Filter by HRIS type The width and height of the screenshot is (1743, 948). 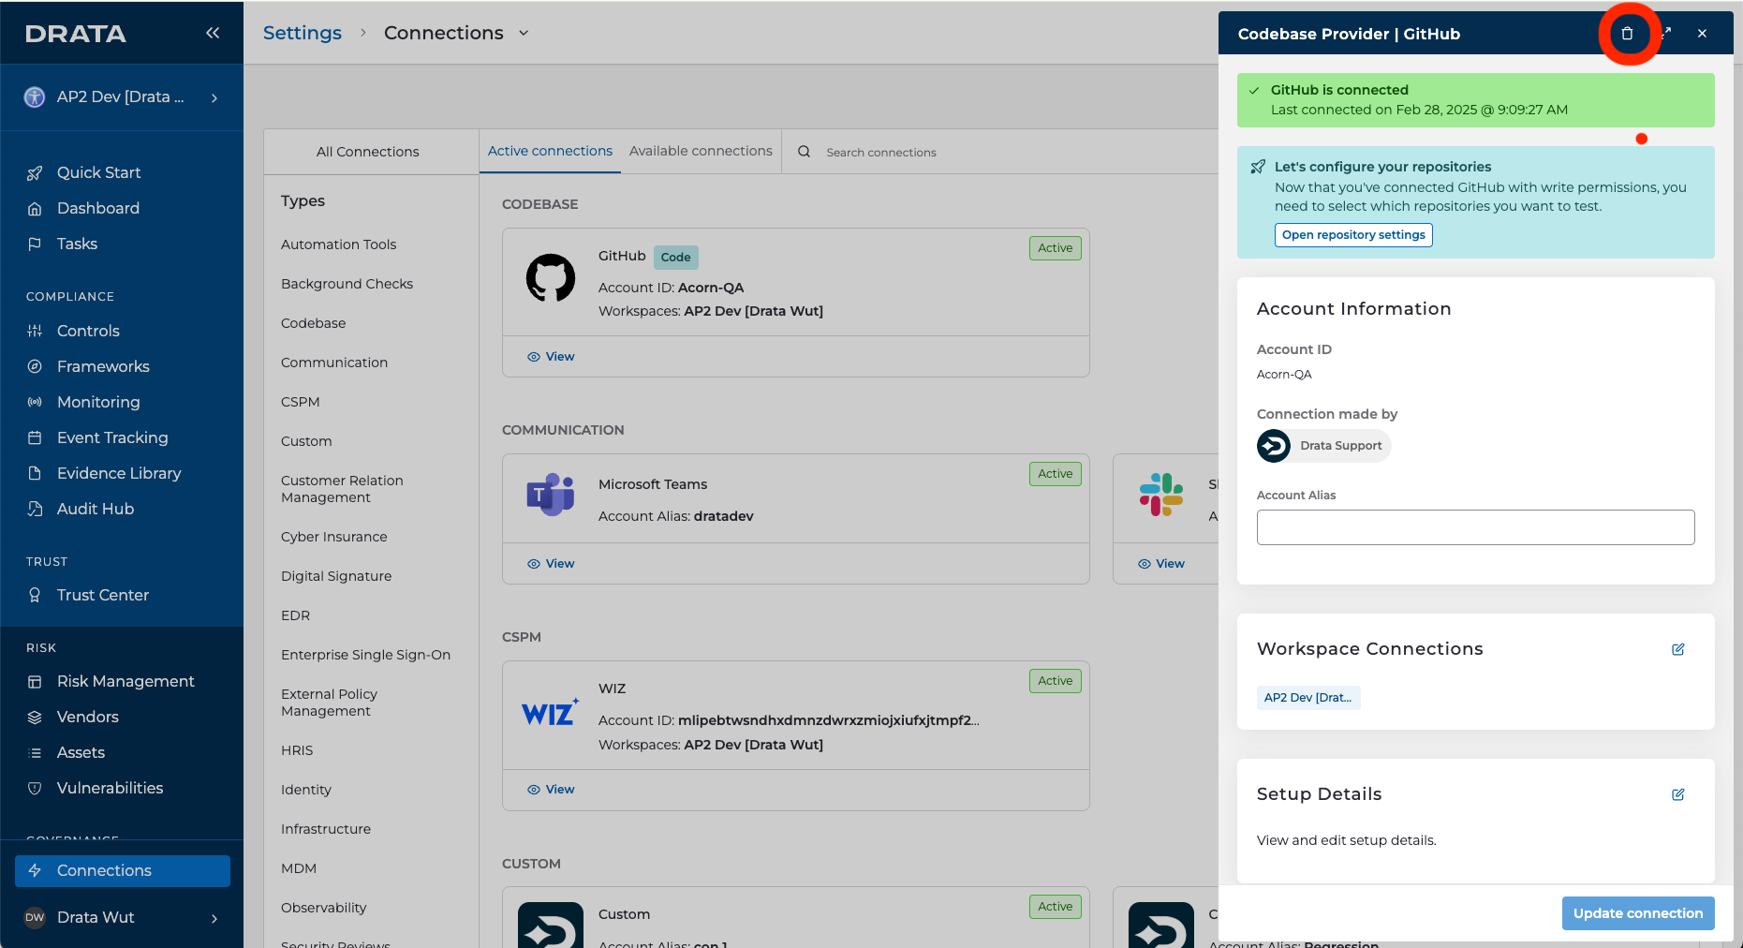[297, 750]
